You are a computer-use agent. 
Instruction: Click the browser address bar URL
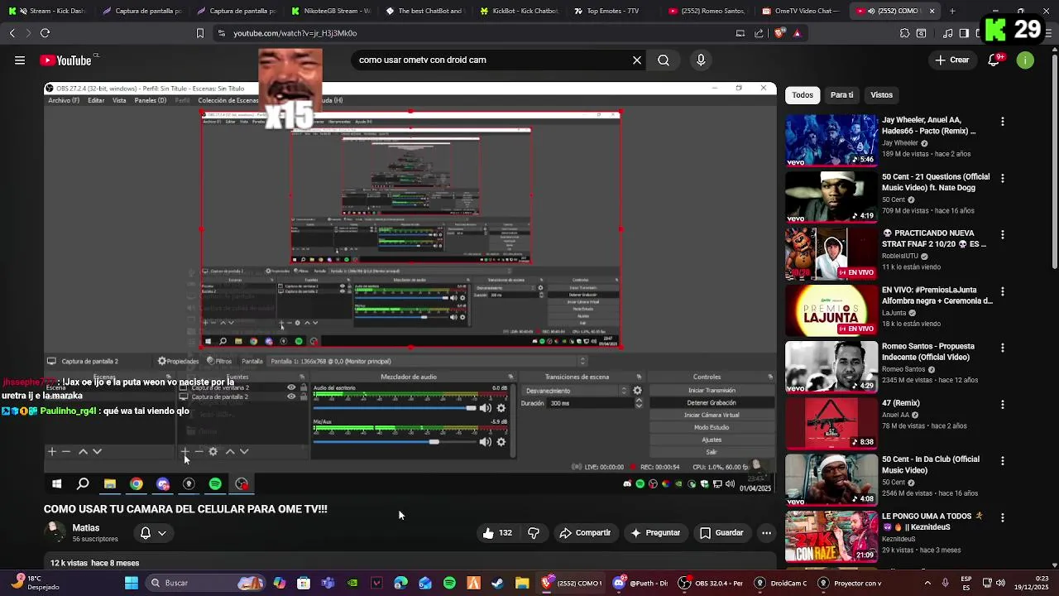click(295, 33)
